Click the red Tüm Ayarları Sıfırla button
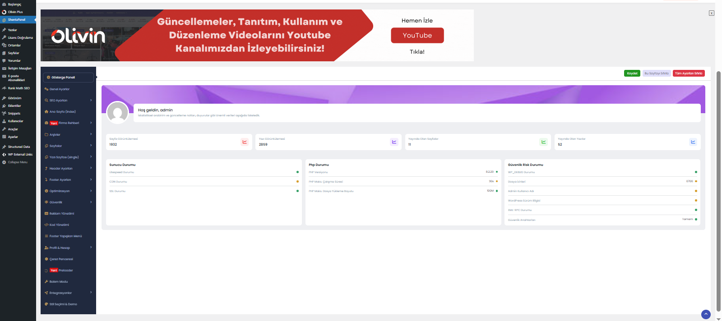722x321 pixels. click(689, 73)
